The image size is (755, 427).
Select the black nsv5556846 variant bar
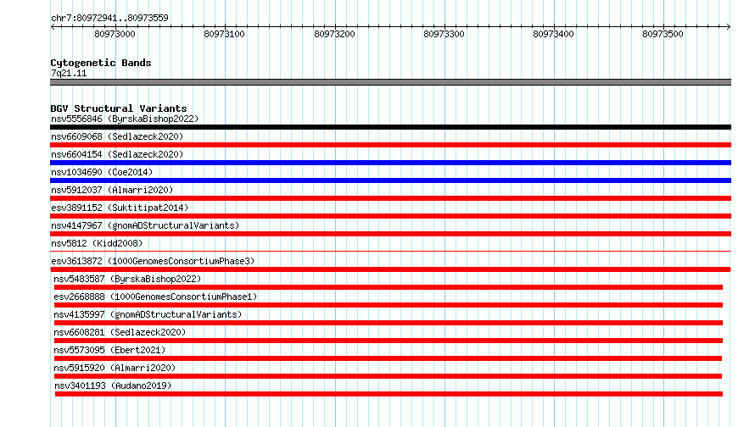[x=390, y=127]
